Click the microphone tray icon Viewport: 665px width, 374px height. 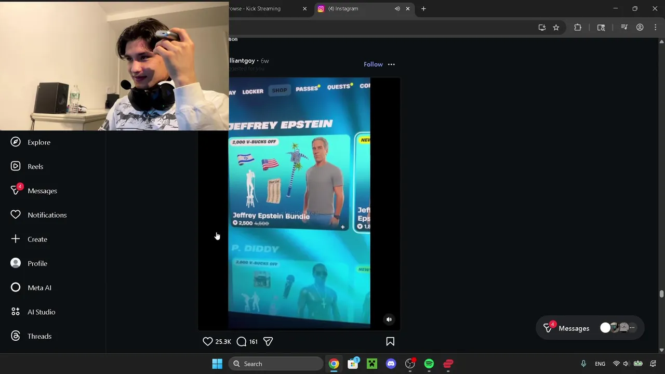tap(583, 364)
